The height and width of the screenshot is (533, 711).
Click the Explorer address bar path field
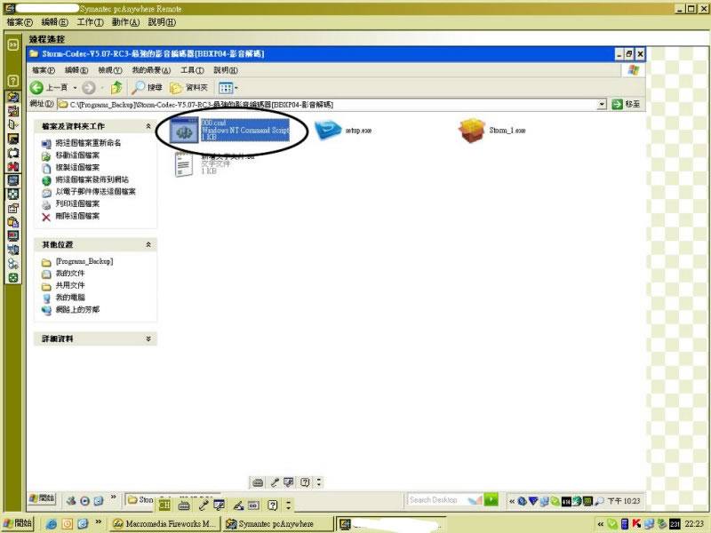[328, 105]
